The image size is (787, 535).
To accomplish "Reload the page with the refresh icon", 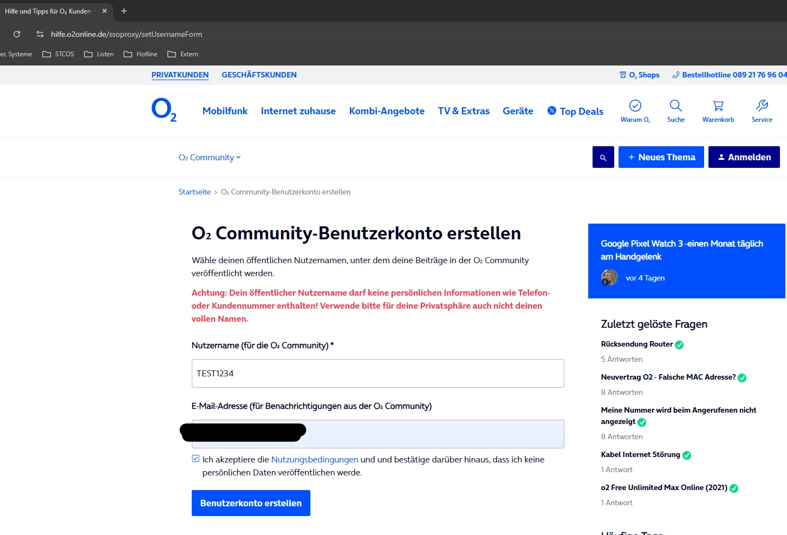I will point(17,34).
